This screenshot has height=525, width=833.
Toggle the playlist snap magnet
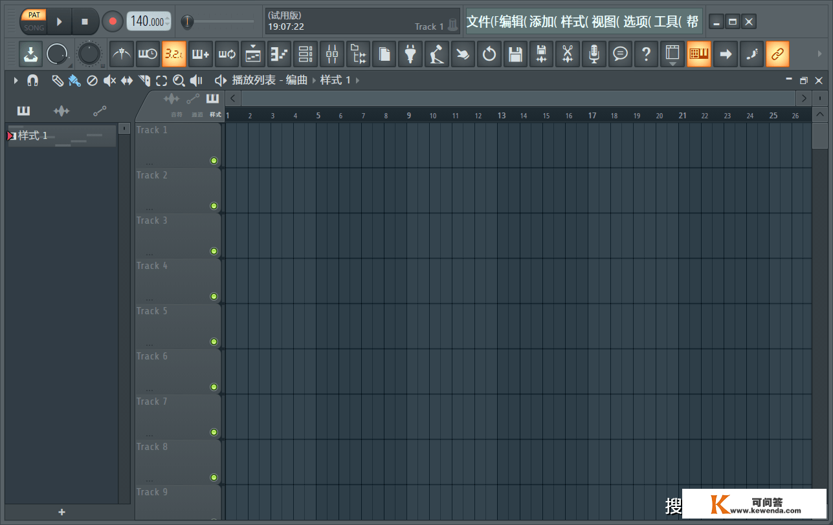coord(32,80)
